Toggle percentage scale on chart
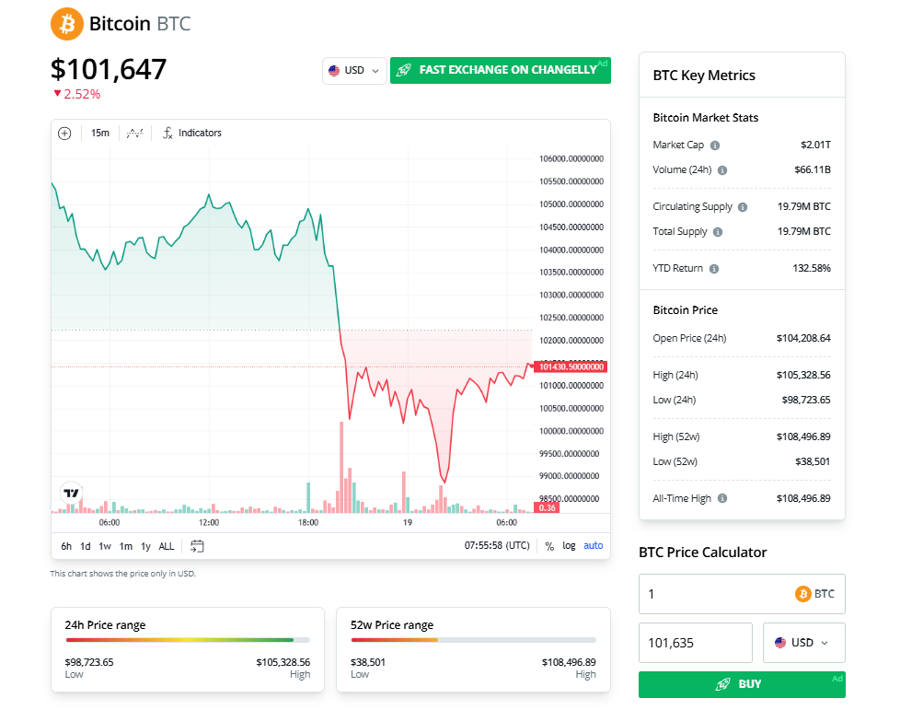This screenshot has height=710, width=900. (x=549, y=546)
